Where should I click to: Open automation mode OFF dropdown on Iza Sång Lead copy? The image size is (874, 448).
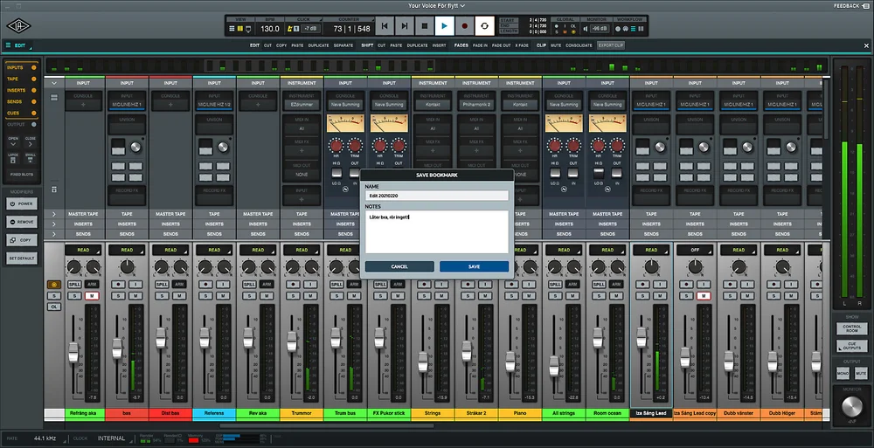[695, 250]
